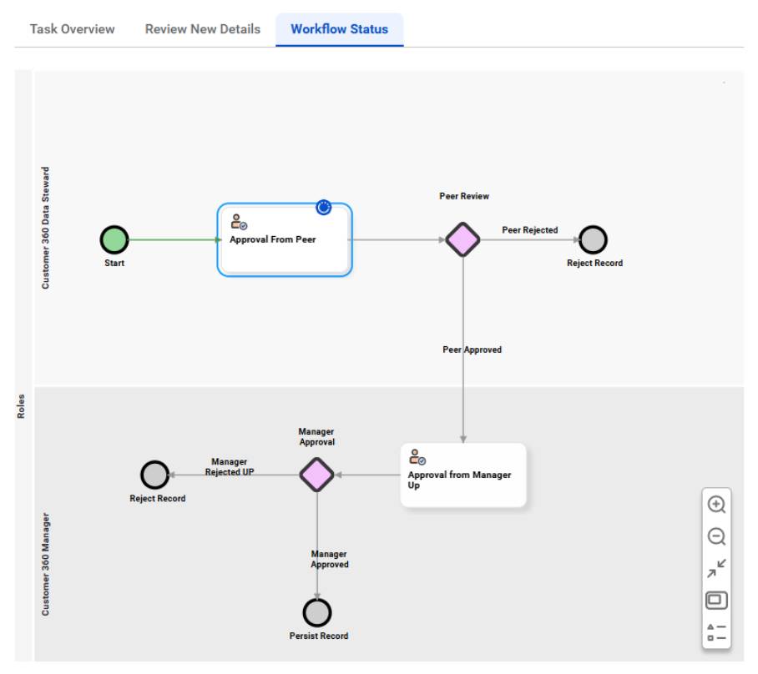Select the Manager Approval gateway diamond
Viewport: 758px width, 674px height.
(x=316, y=475)
